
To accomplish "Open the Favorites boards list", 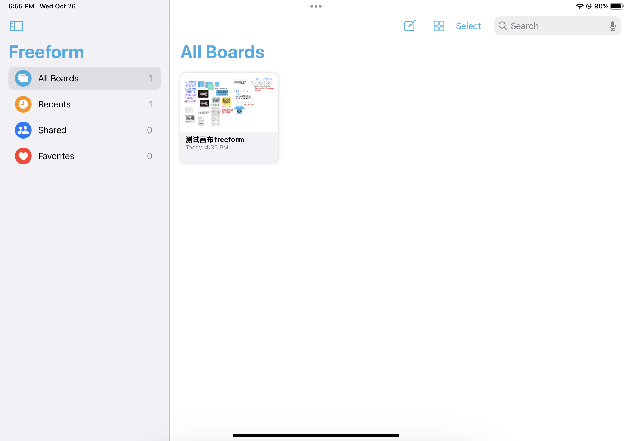I will point(56,156).
